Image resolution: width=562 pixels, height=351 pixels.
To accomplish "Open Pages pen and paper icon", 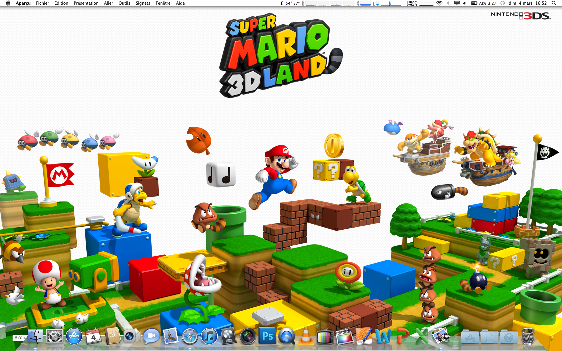I will [x=364, y=336].
